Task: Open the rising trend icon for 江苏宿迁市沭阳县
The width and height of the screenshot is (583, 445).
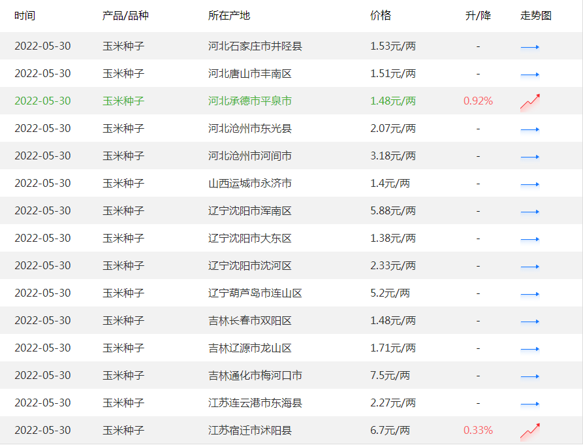Action: 530,430
